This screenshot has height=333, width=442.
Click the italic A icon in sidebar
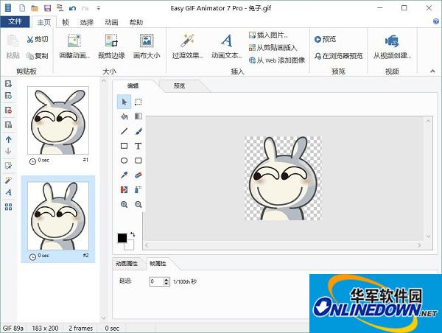point(8,192)
